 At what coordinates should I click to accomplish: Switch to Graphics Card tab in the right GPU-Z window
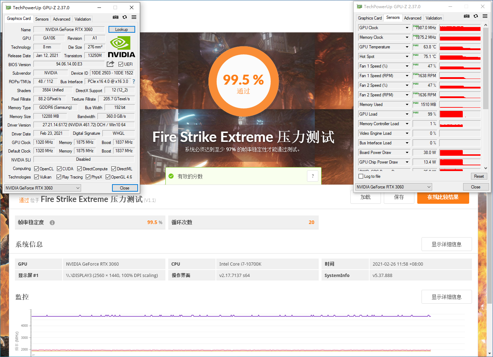click(x=370, y=18)
